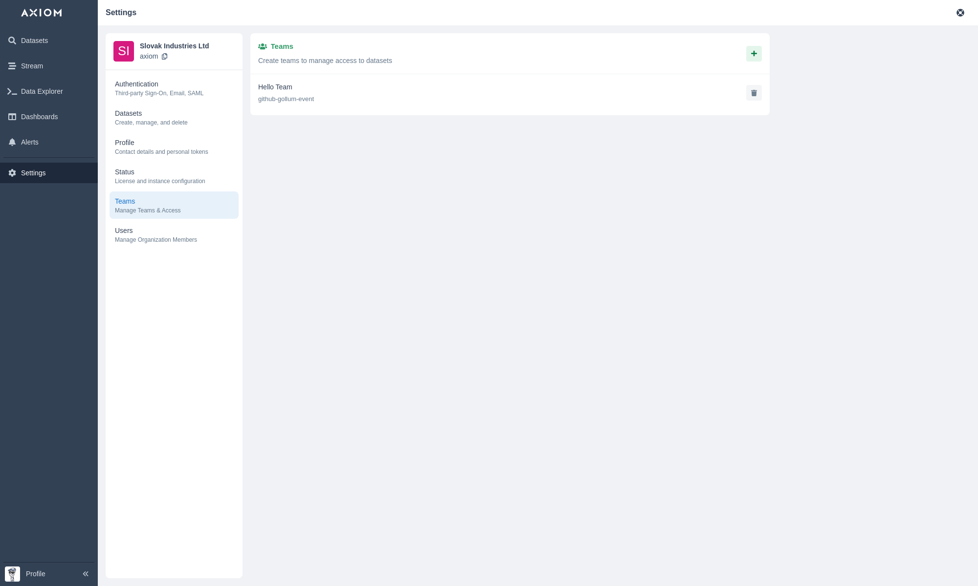Click the SI organization logo badge
Screen dimensions: 978x586
click(124, 51)
